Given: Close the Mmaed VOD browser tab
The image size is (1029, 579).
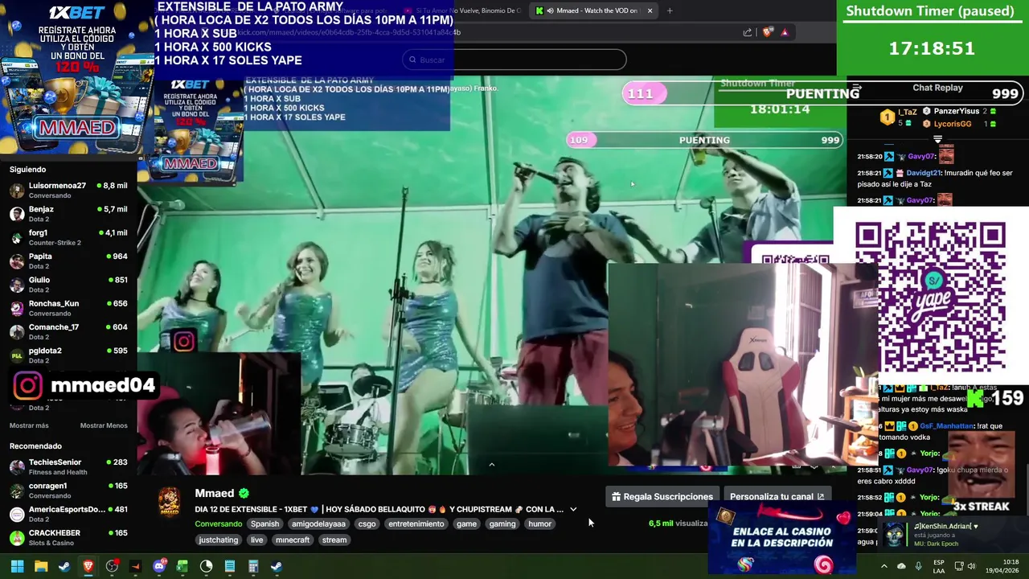Looking at the screenshot, I should [650, 10].
